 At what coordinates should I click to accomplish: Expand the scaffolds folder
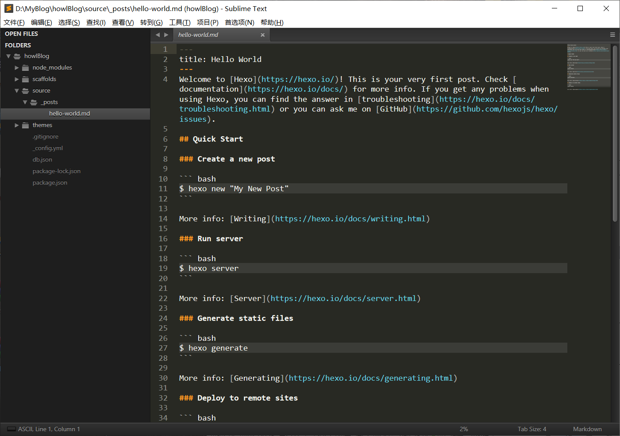[x=17, y=79]
